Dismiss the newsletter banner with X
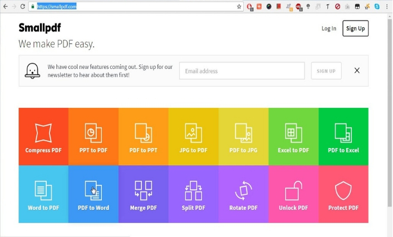The height and width of the screenshot is (237, 393). tap(357, 71)
